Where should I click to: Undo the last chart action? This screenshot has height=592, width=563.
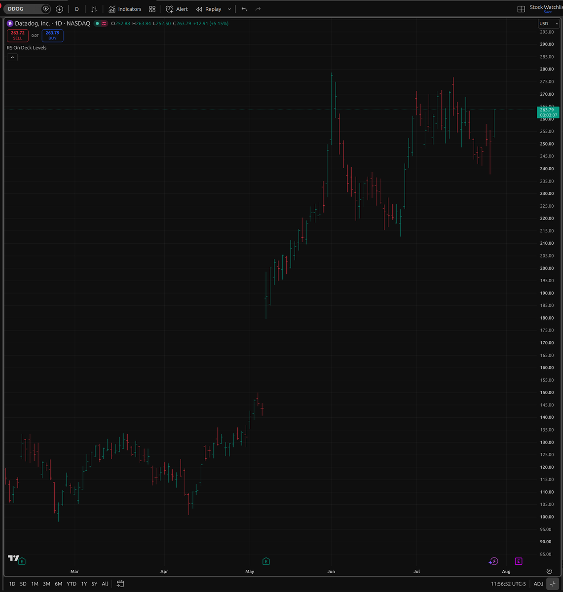244,9
